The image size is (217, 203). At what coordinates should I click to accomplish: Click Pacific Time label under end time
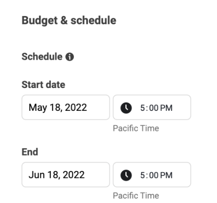point(136,196)
